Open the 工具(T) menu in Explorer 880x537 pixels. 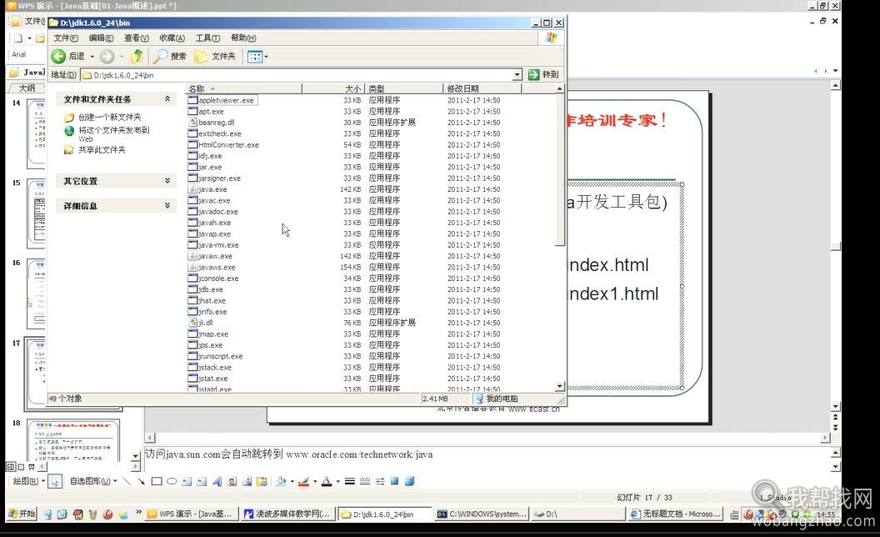[207, 38]
